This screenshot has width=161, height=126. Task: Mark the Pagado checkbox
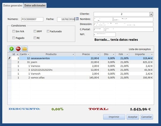[14, 38]
